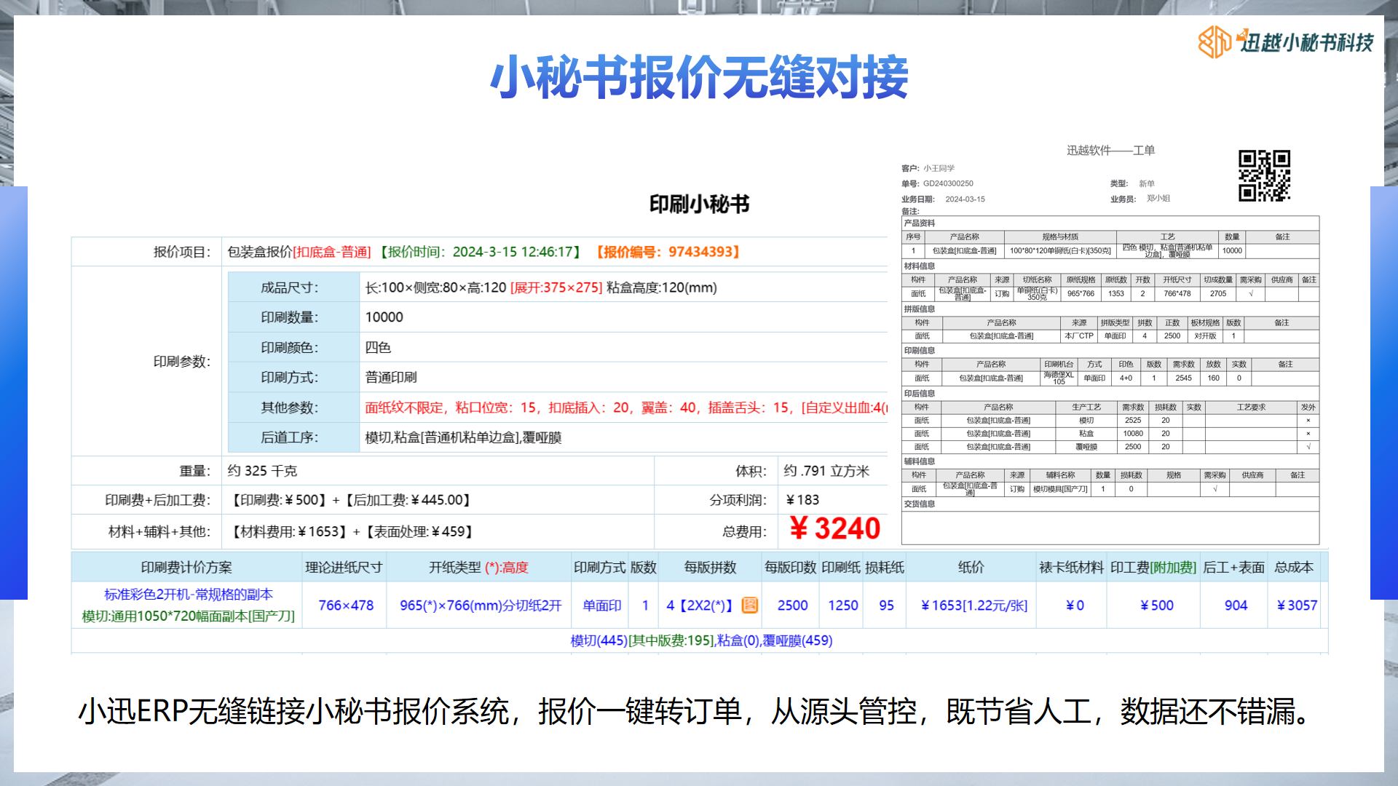Click the red 扣底盒-普通 label in quote project
Image resolution: width=1398 pixels, height=786 pixels.
click(x=331, y=252)
